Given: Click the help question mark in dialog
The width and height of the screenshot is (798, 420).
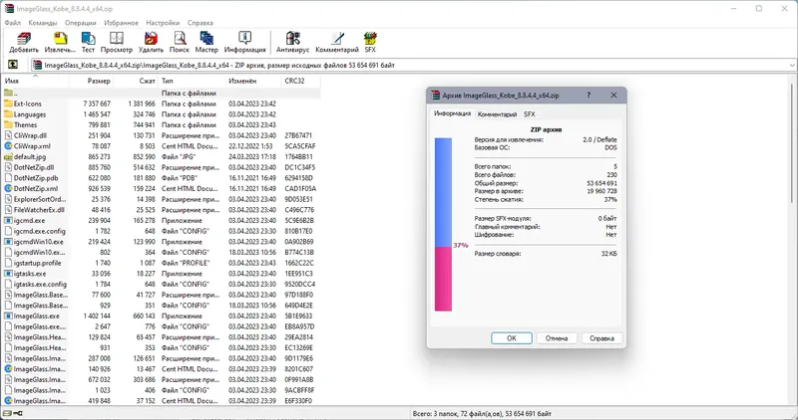Looking at the screenshot, I should pos(589,95).
